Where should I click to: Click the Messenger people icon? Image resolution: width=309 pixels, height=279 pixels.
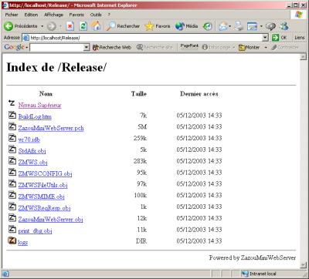284,26
